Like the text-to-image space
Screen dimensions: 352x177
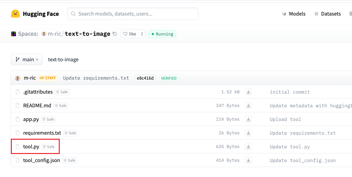pos(130,34)
